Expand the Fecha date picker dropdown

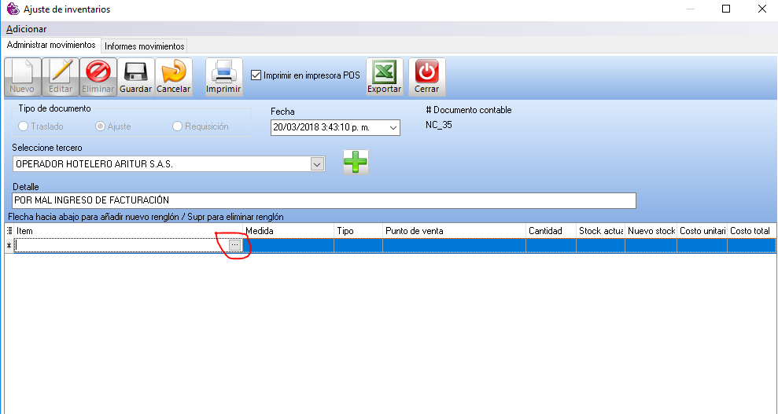click(393, 127)
